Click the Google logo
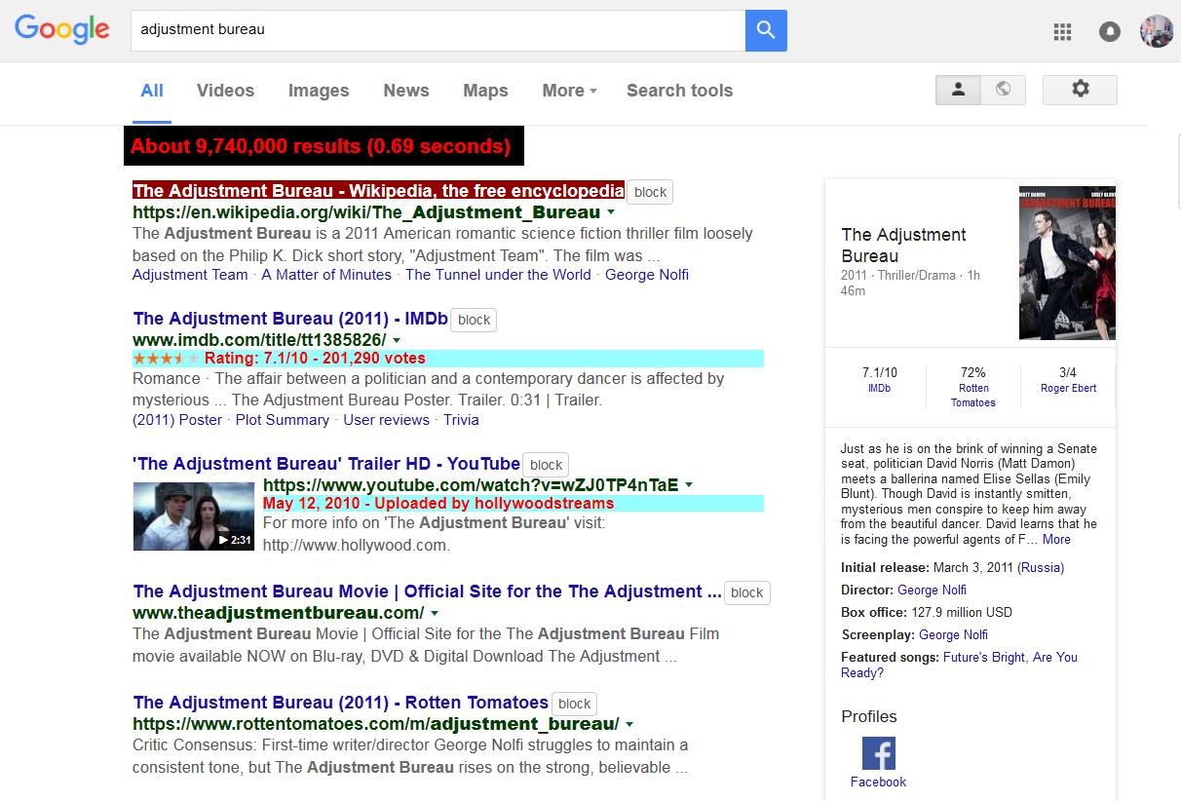This screenshot has height=801, width=1181. point(62,30)
